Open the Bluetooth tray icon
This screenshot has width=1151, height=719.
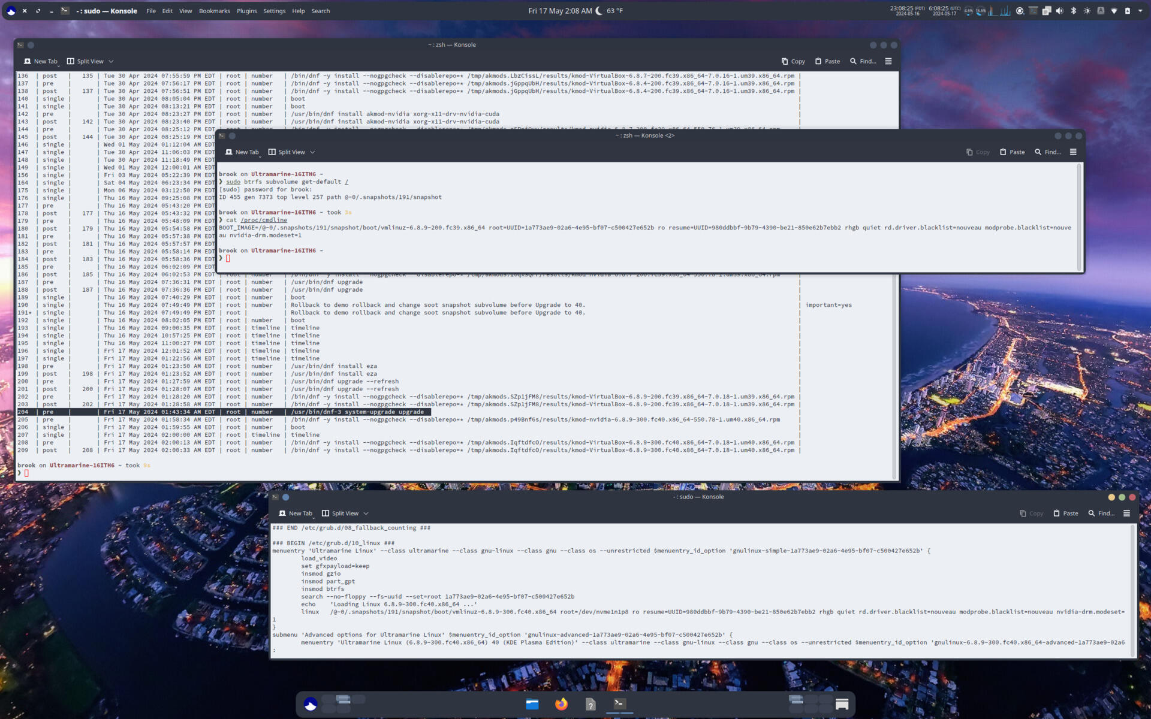tap(1074, 11)
